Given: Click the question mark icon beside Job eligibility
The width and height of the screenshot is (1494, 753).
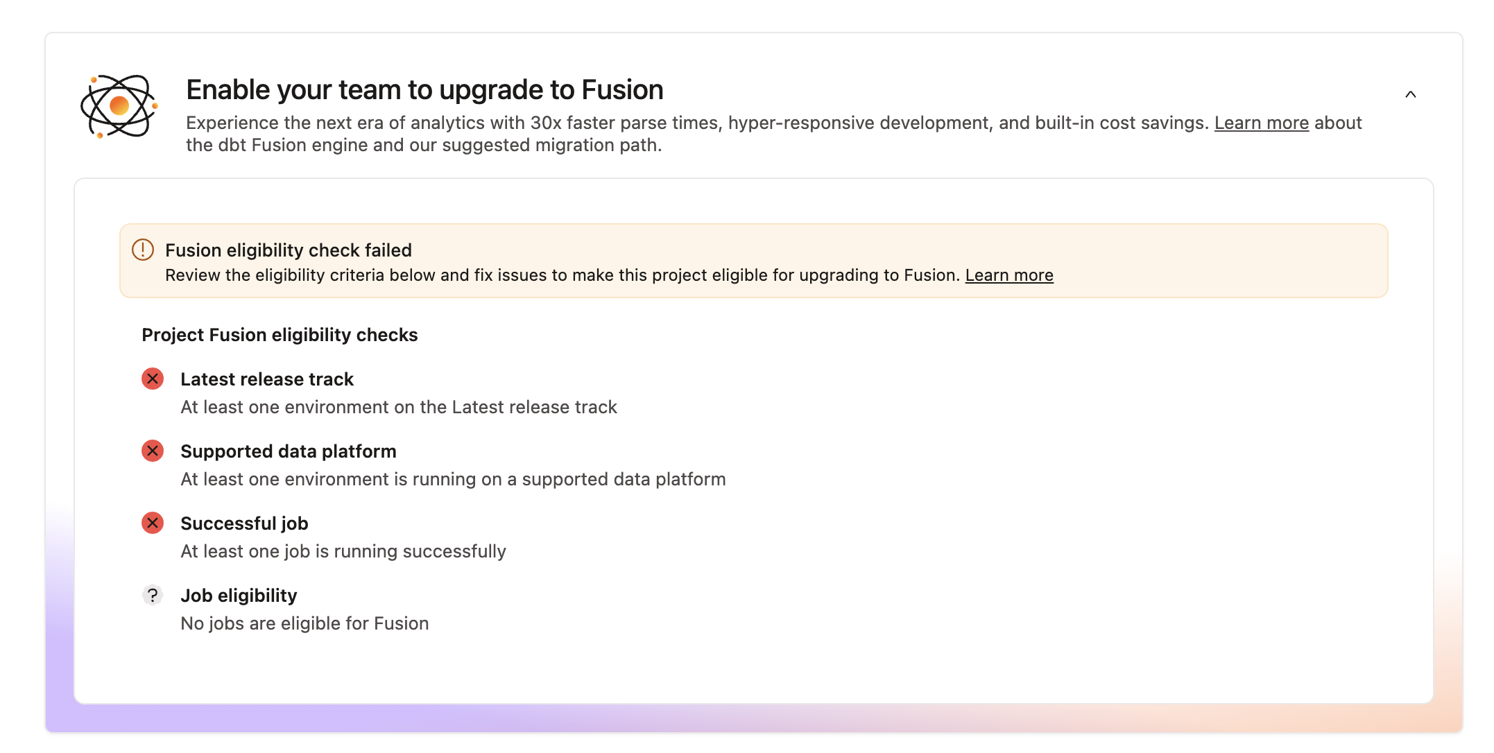Looking at the screenshot, I should (x=152, y=596).
